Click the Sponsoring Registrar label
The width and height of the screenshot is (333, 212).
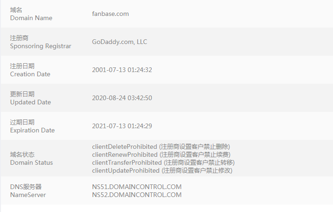pos(41,46)
